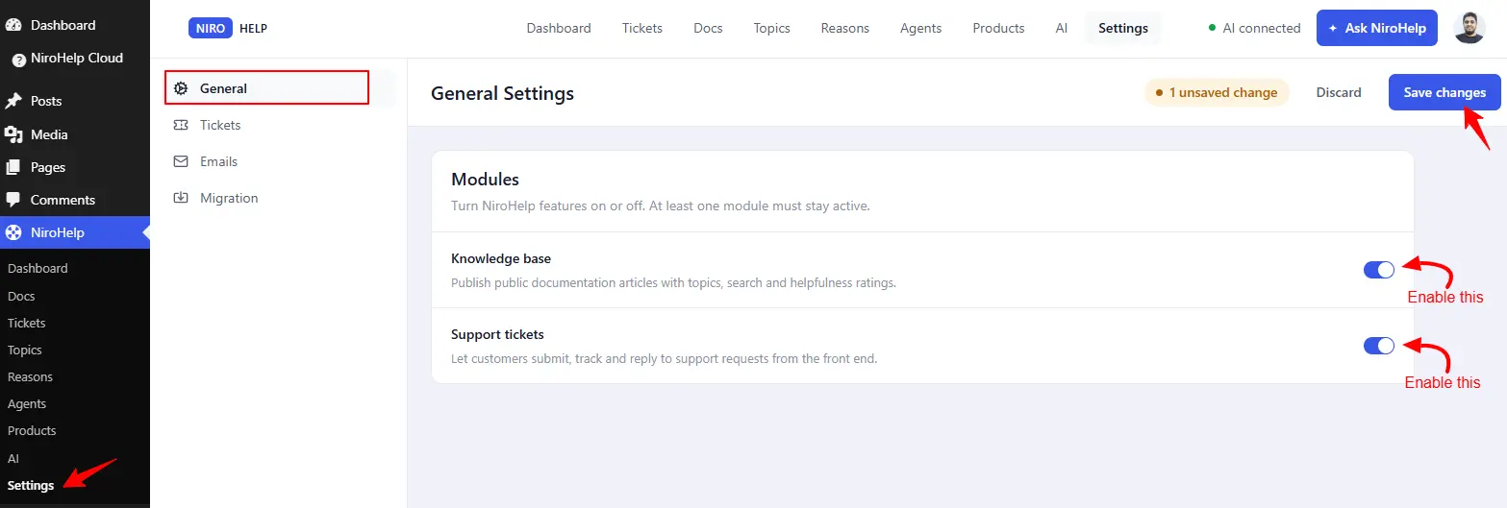Toggle the Knowledge base module switch
Image resolution: width=1507 pixels, height=508 pixels.
(x=1379, y=270)
